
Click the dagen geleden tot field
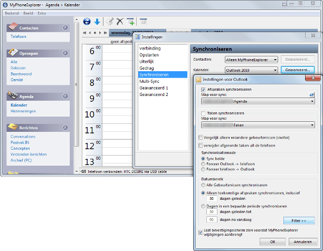[x=212, y=211]
